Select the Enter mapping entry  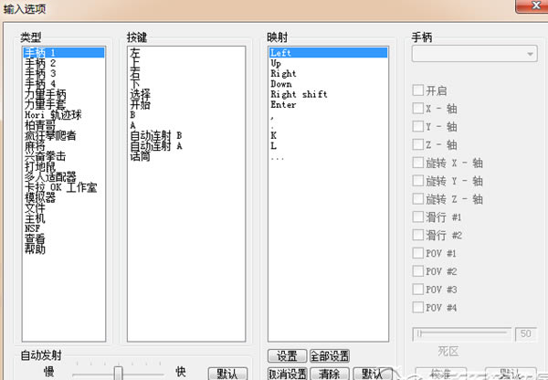click(284, 105)
